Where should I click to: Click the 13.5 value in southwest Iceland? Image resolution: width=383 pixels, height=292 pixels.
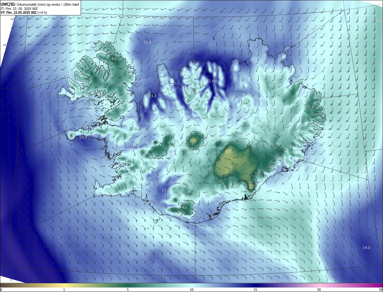coord(166,190)
